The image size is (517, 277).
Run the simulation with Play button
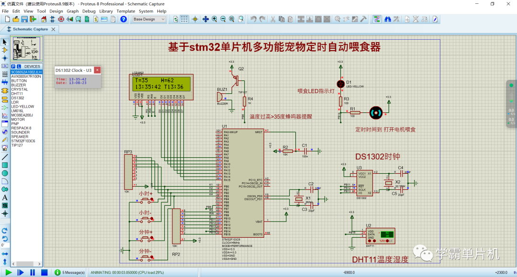[x=9, y=272]
